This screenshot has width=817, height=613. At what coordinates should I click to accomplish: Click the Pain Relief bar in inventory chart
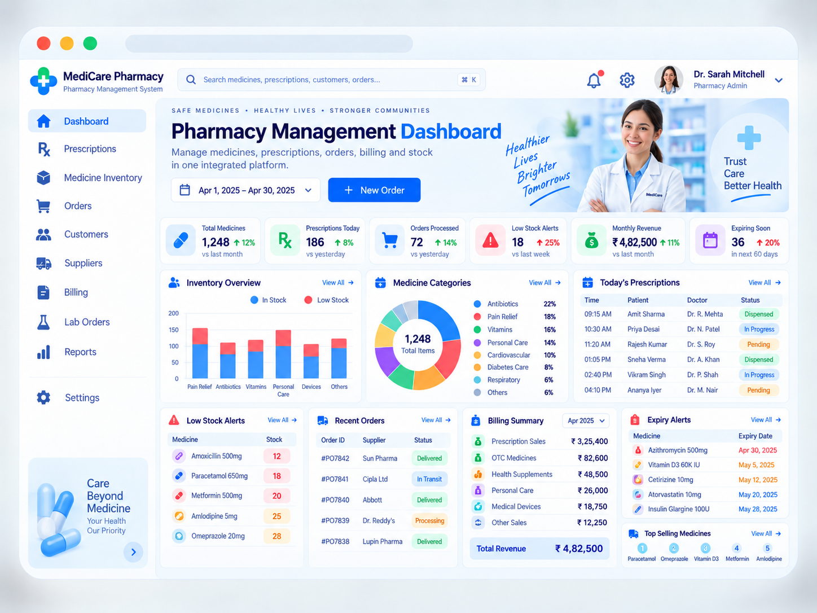pyautogui.click(x=200, y=353)
